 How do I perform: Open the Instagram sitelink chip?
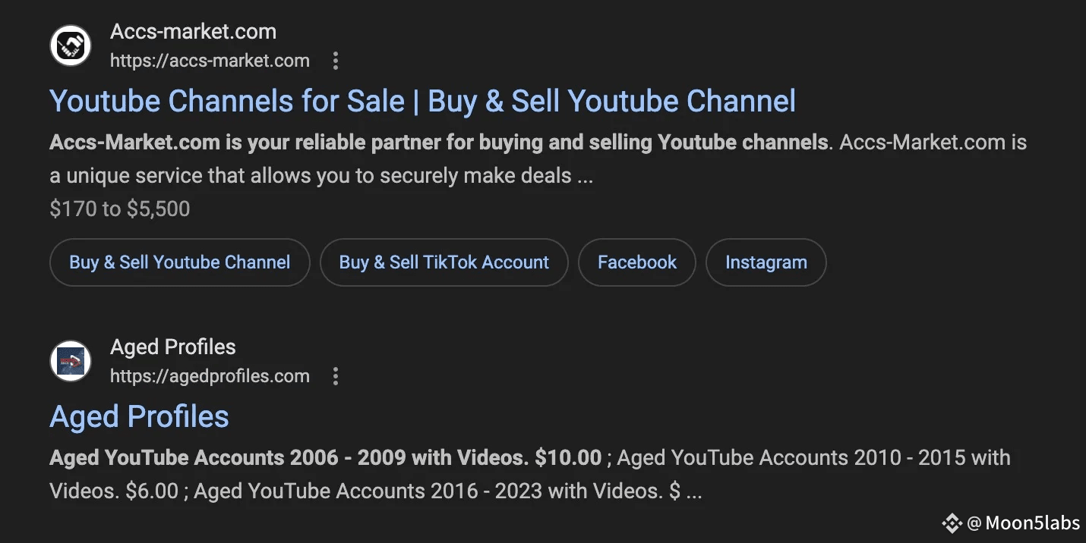point(766,262)
